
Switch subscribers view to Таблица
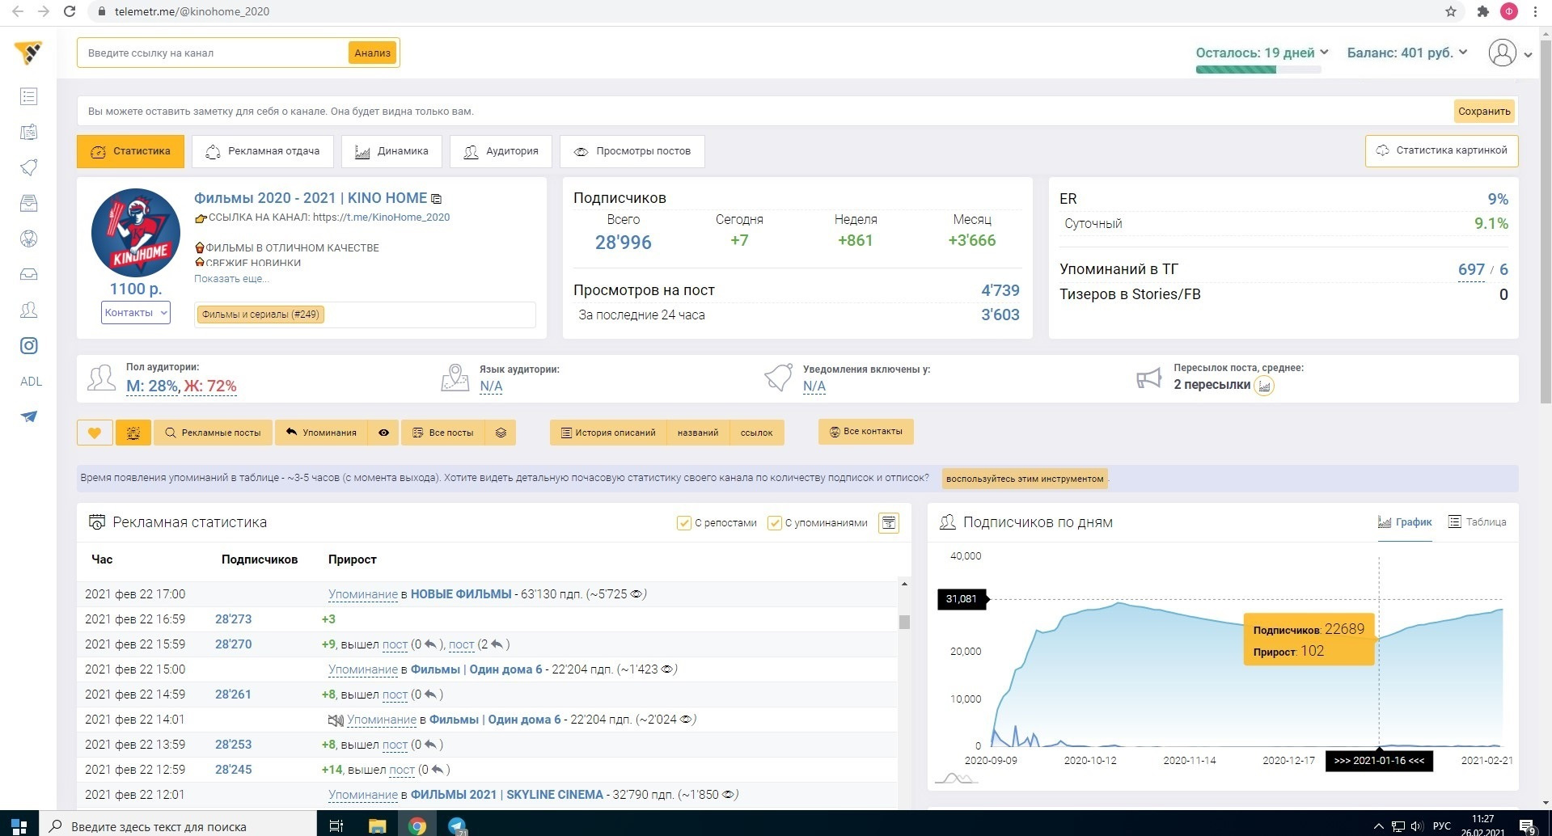(1477, 522)
